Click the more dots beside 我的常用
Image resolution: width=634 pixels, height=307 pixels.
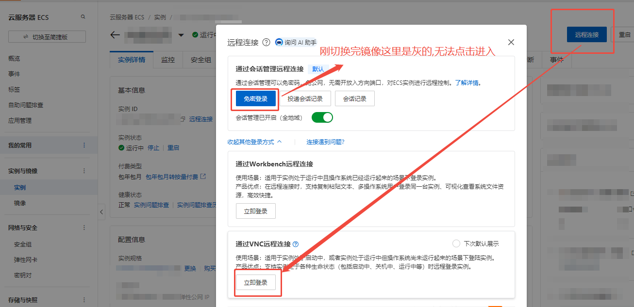84,145
